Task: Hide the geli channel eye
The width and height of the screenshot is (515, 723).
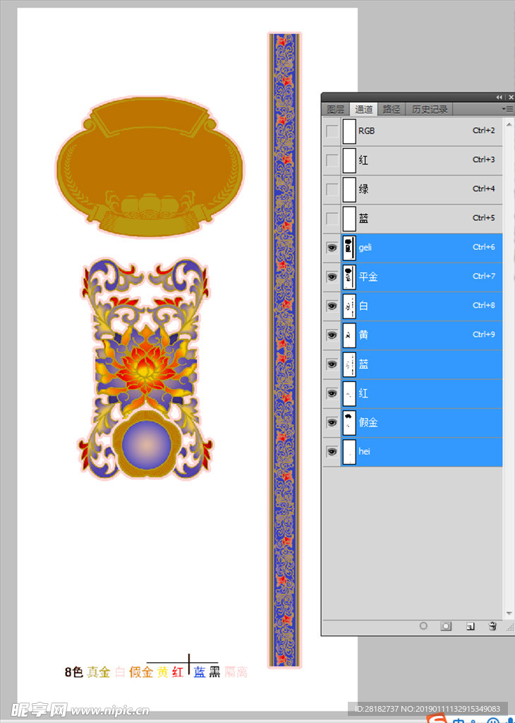Action: 332,248
